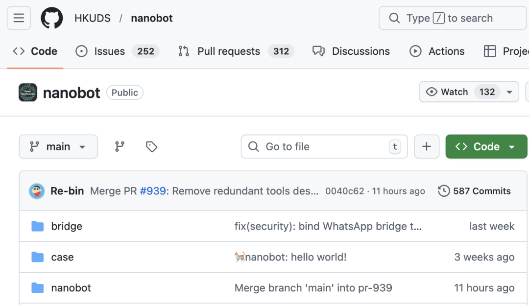This screenshot has width=529, height=305.
Task: Expand the main branch dropdown
Action: coord(58,147)
